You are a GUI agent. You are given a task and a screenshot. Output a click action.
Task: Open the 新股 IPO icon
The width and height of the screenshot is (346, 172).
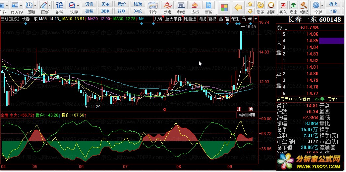click(208, 5)
